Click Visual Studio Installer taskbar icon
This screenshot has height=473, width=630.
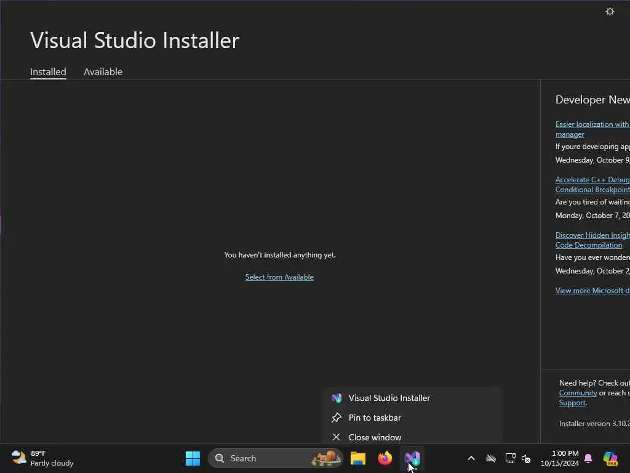tap(412, 458)
